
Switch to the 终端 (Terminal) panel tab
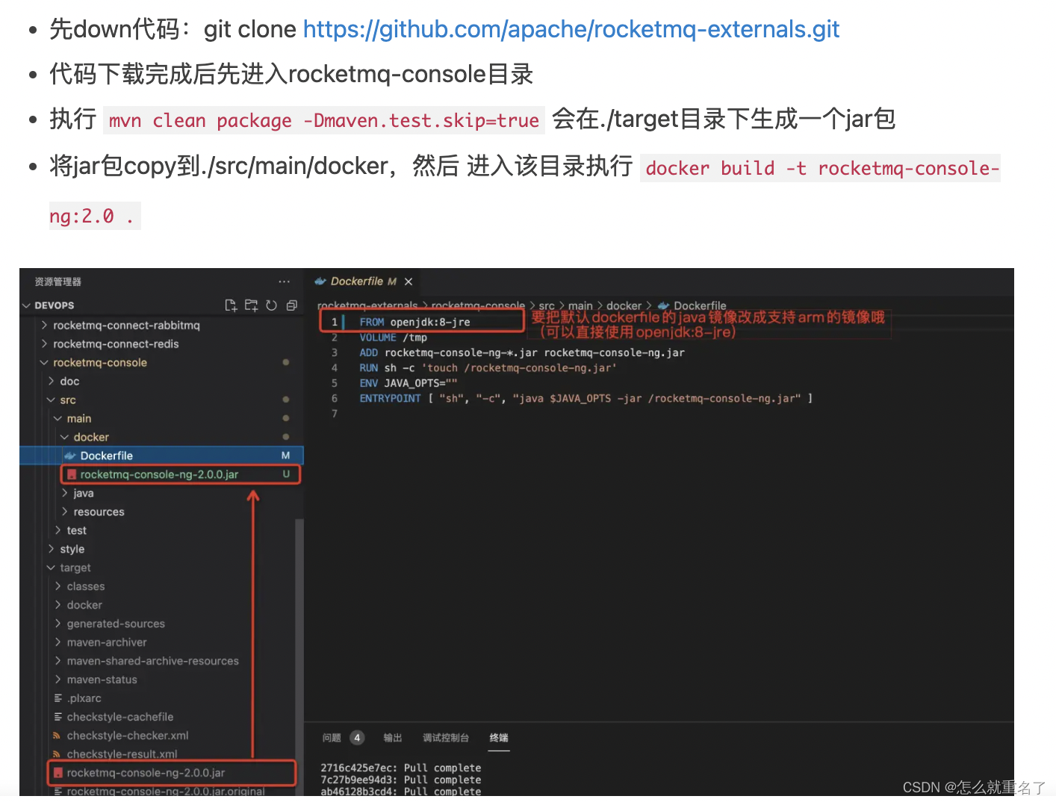499,739
